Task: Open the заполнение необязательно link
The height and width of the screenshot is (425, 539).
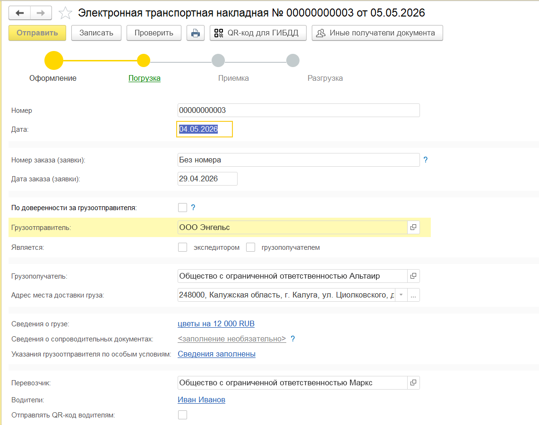Action: [x=231, y=339]
